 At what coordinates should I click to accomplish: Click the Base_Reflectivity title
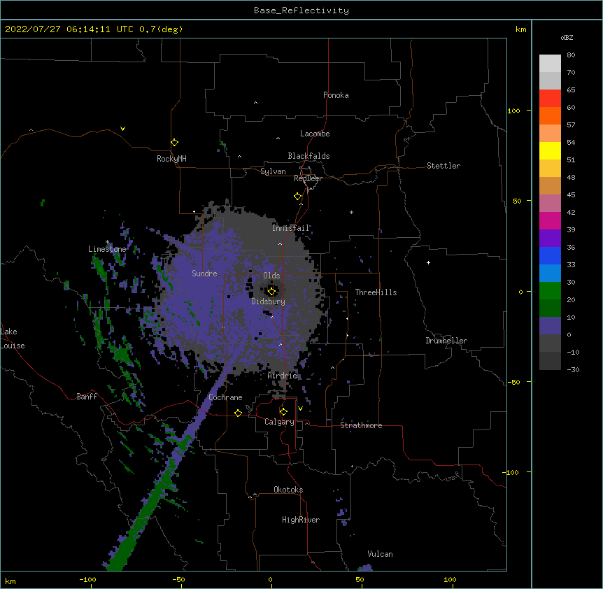[x=301, y=10]
